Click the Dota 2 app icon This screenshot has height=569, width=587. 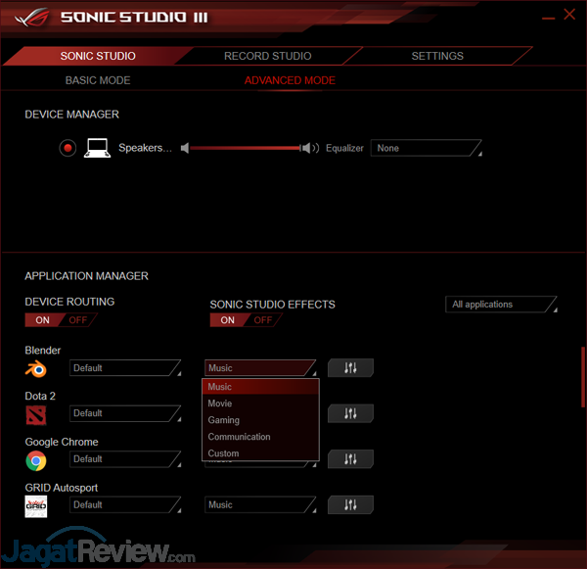[36, 415]
